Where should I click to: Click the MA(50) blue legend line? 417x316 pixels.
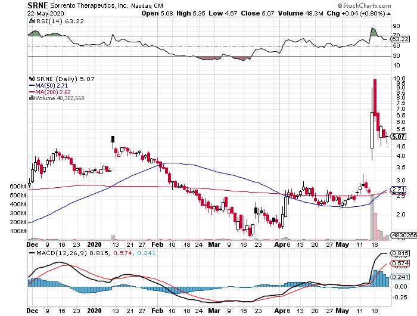pos(32,86)
